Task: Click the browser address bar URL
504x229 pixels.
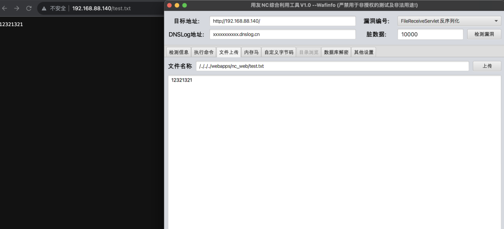Action: 102,8
